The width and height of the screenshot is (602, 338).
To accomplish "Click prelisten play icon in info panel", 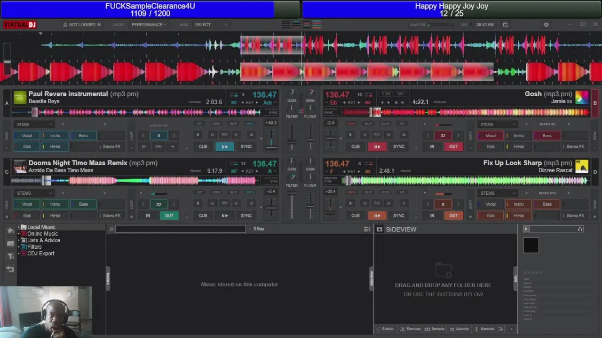I will (526, 229).
